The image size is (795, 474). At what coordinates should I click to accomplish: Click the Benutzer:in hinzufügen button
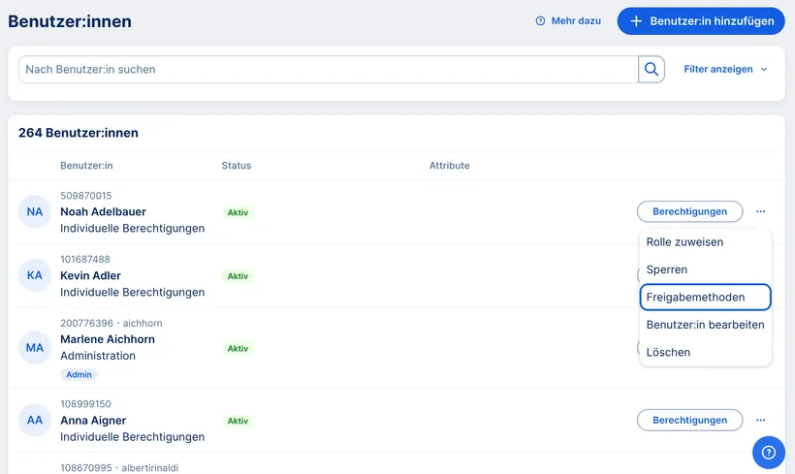coord(701,21)
